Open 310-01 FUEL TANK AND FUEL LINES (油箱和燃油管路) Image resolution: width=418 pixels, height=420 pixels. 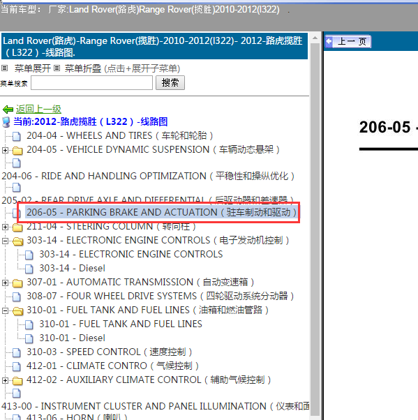[148, 310]
